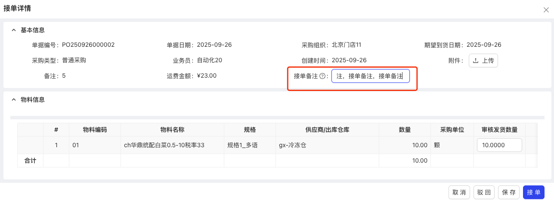Screen dimensions: 554x200
Task: Click the 上传 attachment upload button
Action: [x=483, y=61]
